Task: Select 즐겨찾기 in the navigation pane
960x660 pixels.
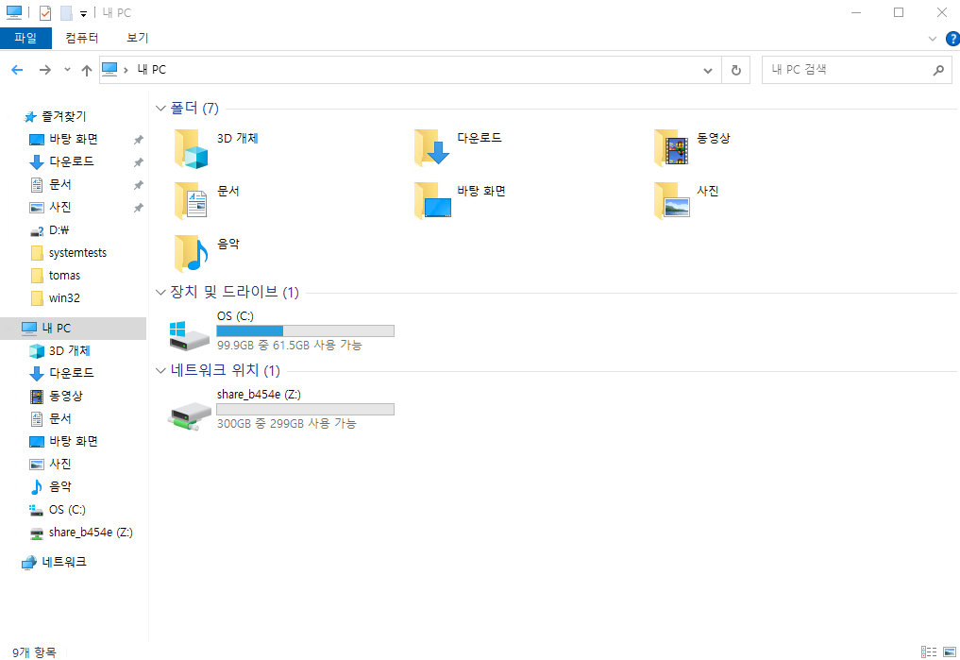Action: (x=63, y=116)
